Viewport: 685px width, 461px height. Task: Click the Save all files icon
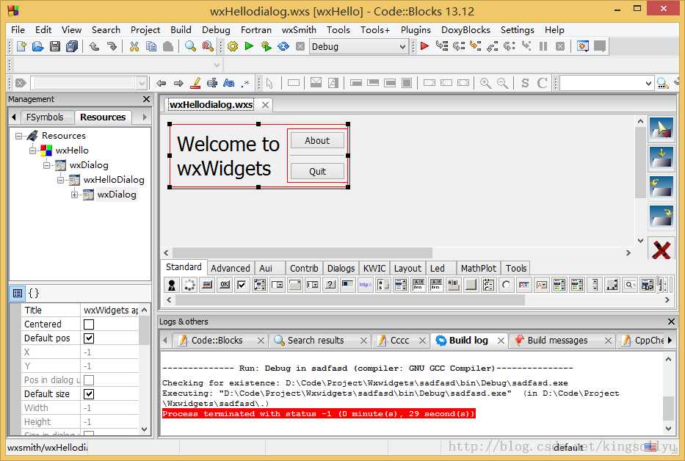click(x=72, y=46)
